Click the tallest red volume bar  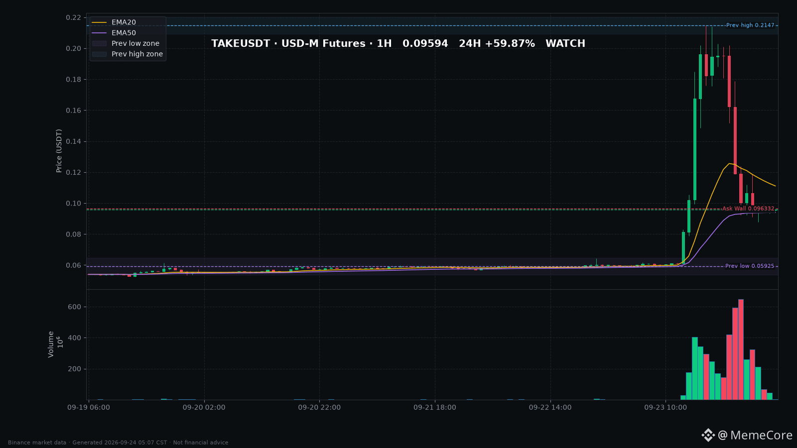[741, 349]
